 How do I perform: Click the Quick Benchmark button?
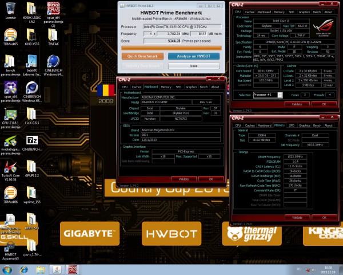pos(142,56)
